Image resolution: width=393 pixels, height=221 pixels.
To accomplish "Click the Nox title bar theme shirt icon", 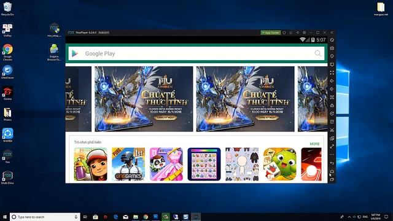I will pos(284,33).
